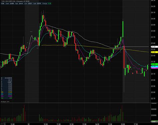Click the 24.20 price axis label
This screenshot has height=125, width=158.
[153, 6]
